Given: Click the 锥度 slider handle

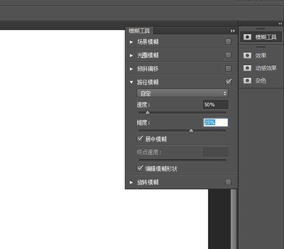Looking at the screenshot, I should pyautogui.click(x=191, y=131).
